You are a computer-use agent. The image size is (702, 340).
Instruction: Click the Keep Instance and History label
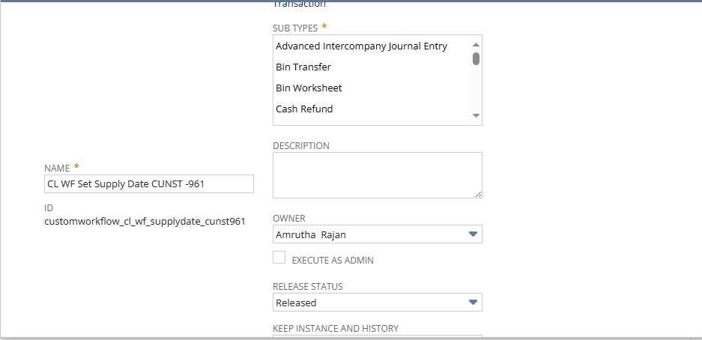point(336,328)
